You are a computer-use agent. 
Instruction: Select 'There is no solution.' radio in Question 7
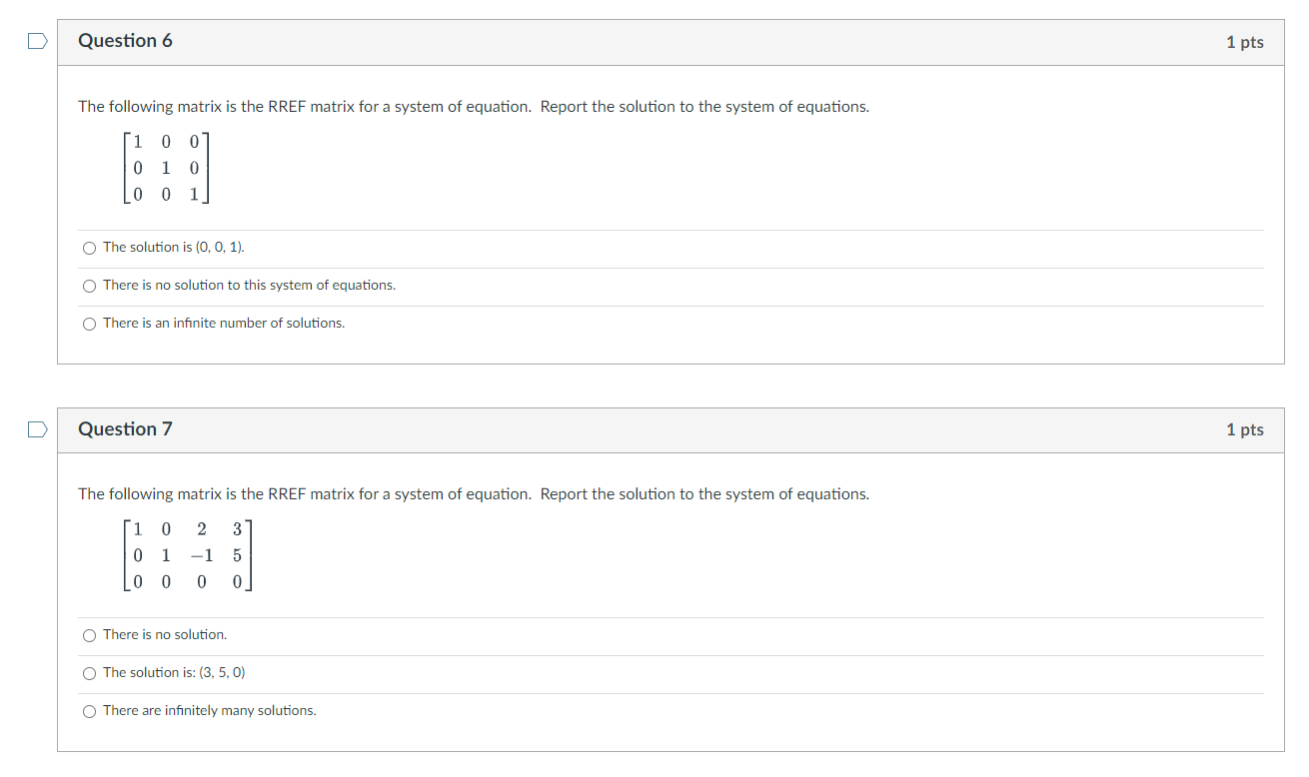pyautogui.click(x=90, y=635)
